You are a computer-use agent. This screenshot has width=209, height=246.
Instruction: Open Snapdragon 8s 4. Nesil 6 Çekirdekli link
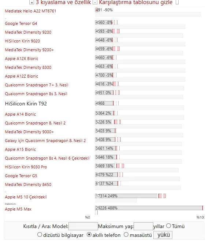[47, 158]
